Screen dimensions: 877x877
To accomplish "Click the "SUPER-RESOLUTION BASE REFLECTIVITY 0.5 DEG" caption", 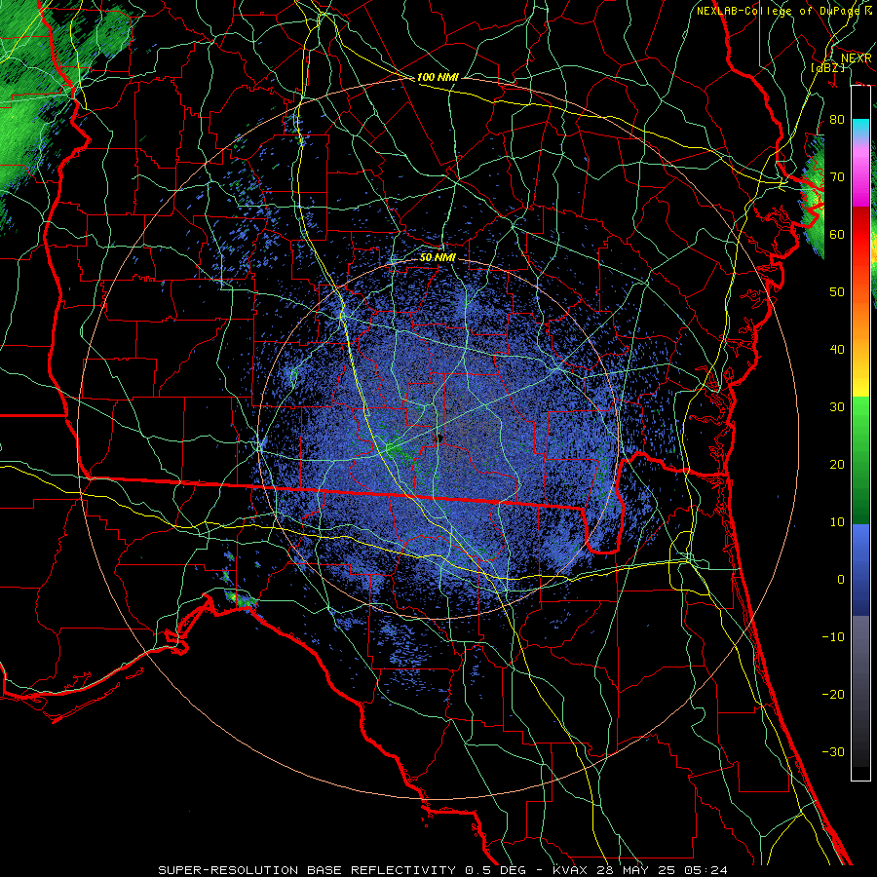I will [x=342, y=870].
